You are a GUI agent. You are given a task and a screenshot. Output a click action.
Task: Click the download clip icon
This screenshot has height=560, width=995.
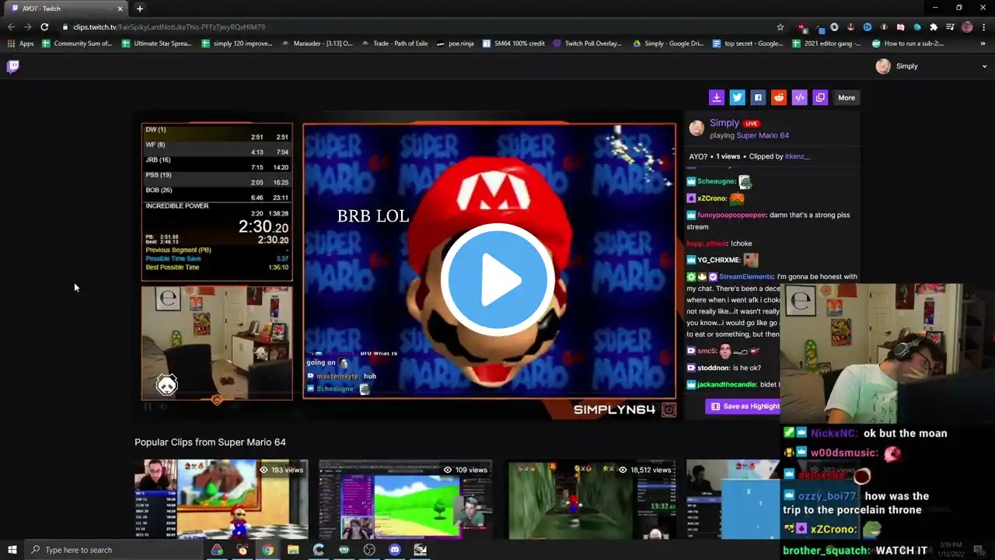[x=717, y=97]
